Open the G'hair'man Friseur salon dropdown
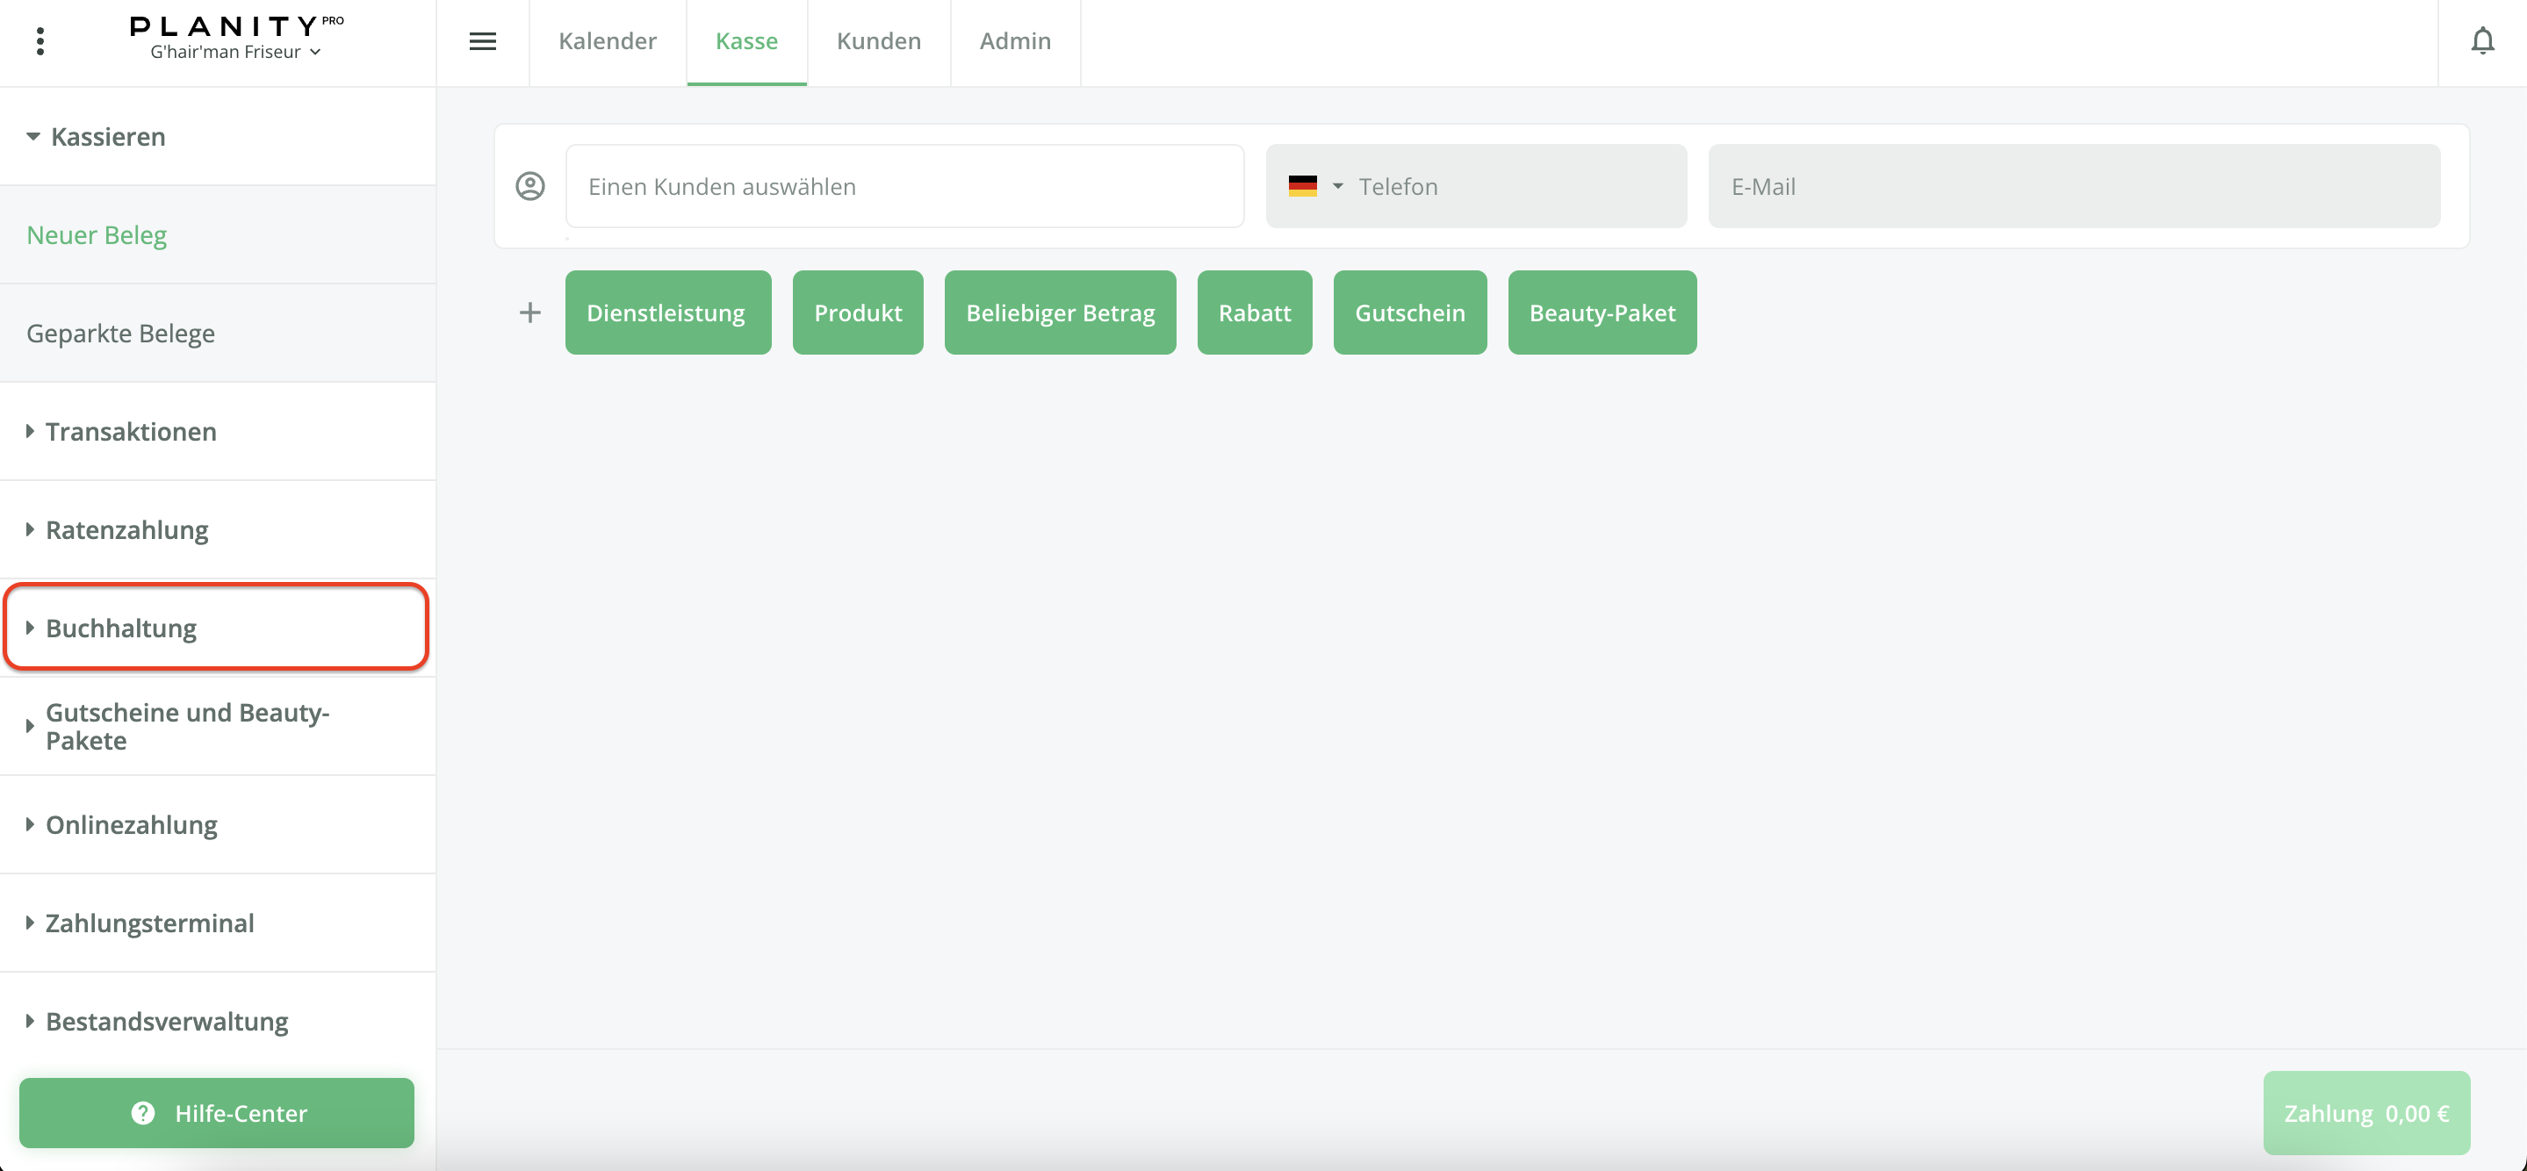The height and width of the screenshot is (1171, 2527). pyautogui.click(x=235, y=52)
